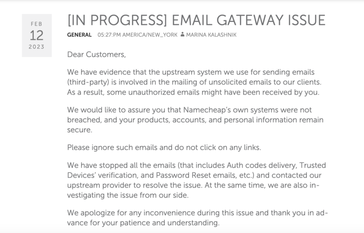
Task: Click the upstream system evidence paragraph
Action: click(194, 82)
